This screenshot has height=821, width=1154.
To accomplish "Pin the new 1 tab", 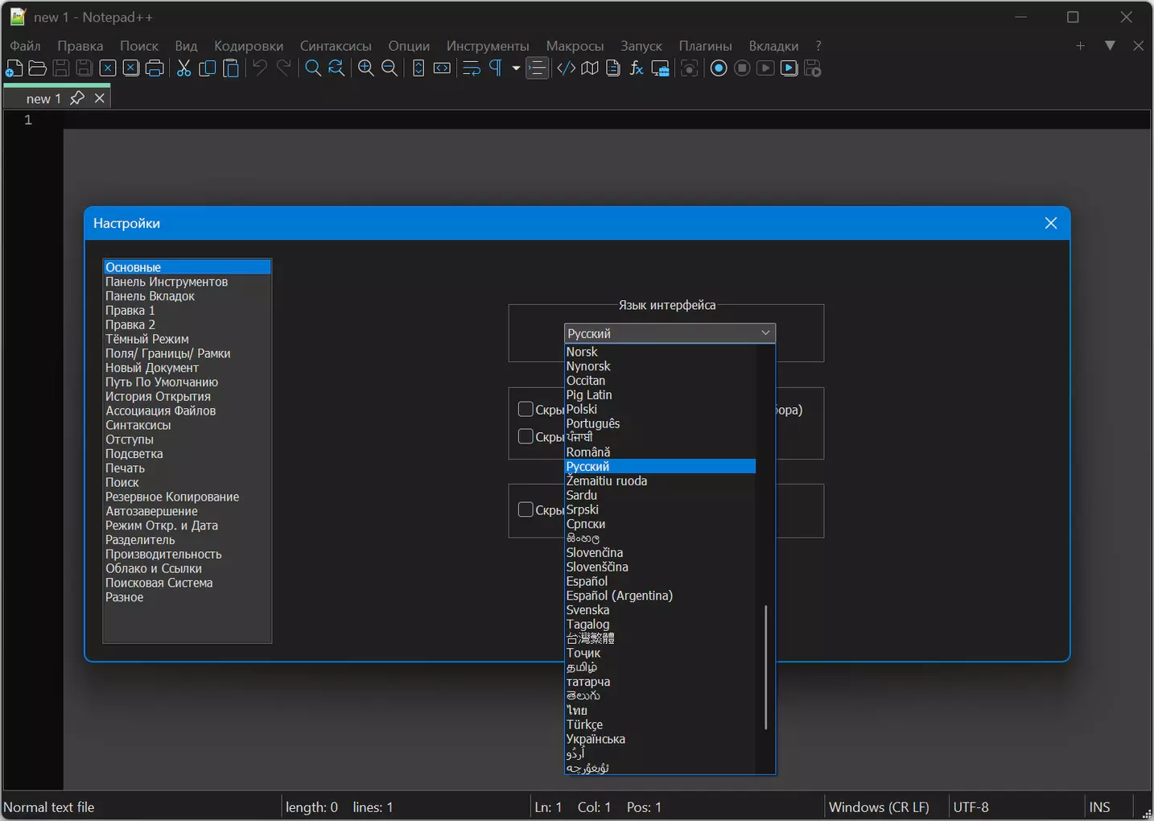I will [x=77, y=98].
